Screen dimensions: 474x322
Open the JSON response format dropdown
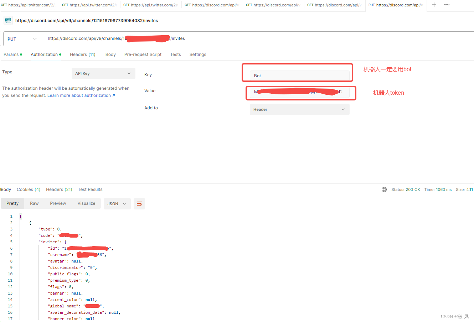coord(117,204)
